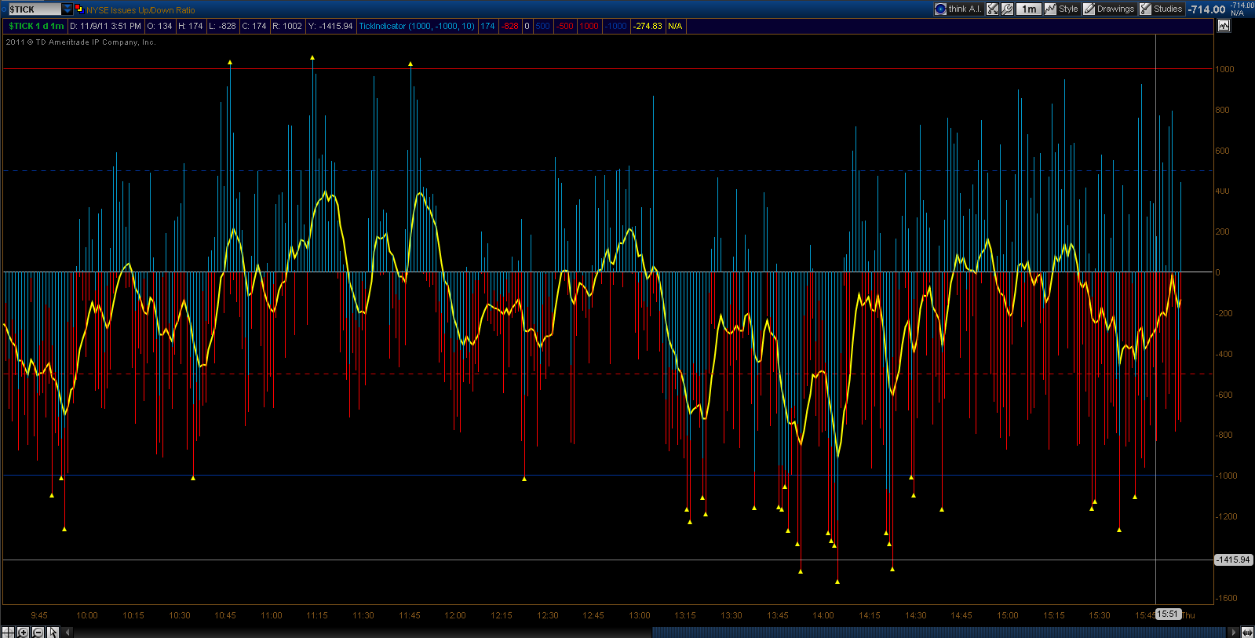
Task: Click the 2011 TD Ameritrade copyright text
Action: coord(81,42)
